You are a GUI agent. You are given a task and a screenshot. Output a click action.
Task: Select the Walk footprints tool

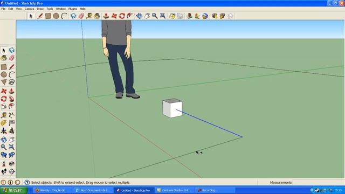[4, 171]
